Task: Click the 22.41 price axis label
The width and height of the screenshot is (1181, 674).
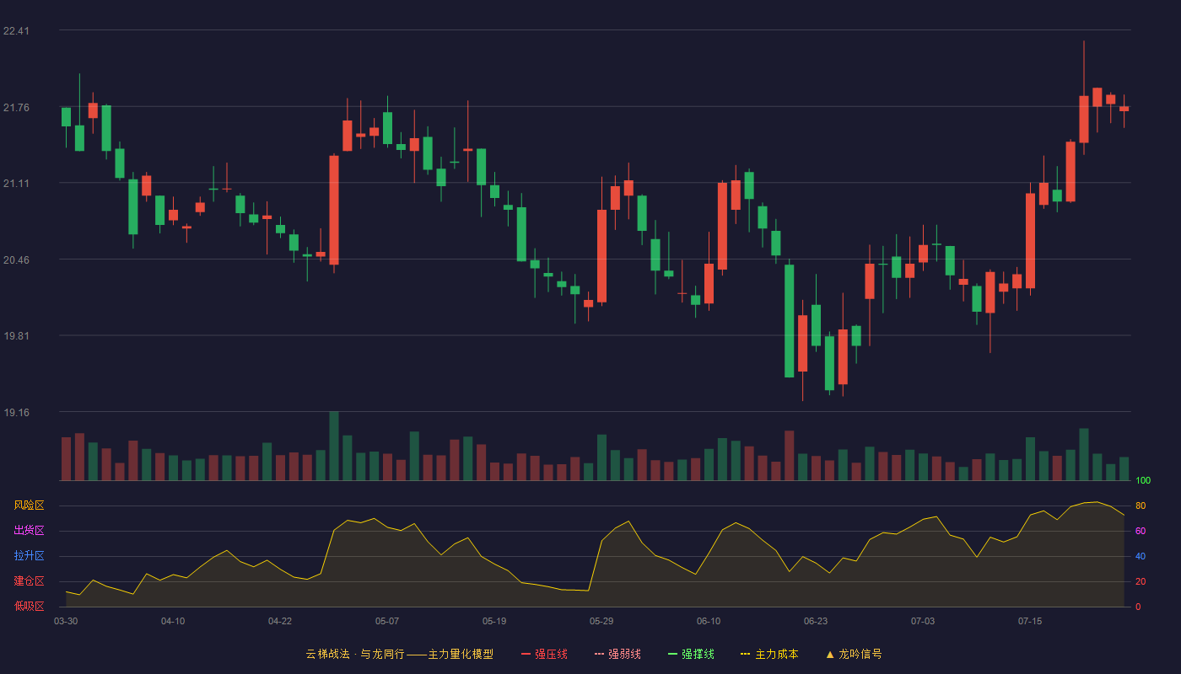Action: pyautogui.click(x=16, y=31)
